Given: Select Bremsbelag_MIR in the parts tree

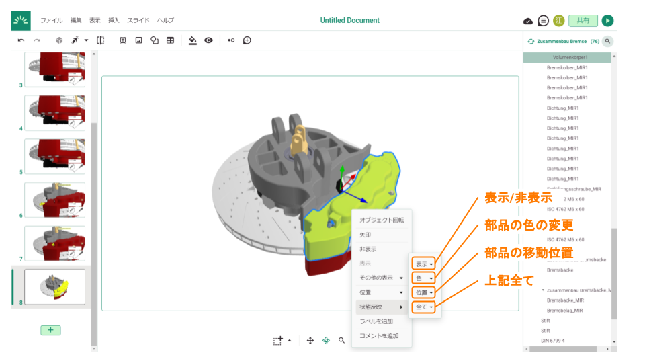Looking at the screenshot, I should (565, 311).
